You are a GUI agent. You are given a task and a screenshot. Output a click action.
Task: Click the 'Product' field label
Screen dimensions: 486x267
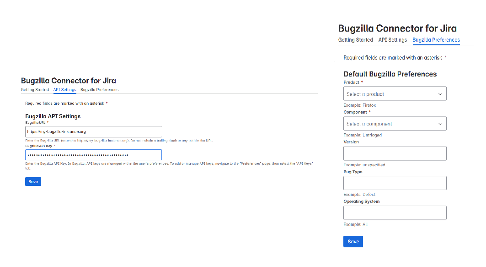coord(352,82)
